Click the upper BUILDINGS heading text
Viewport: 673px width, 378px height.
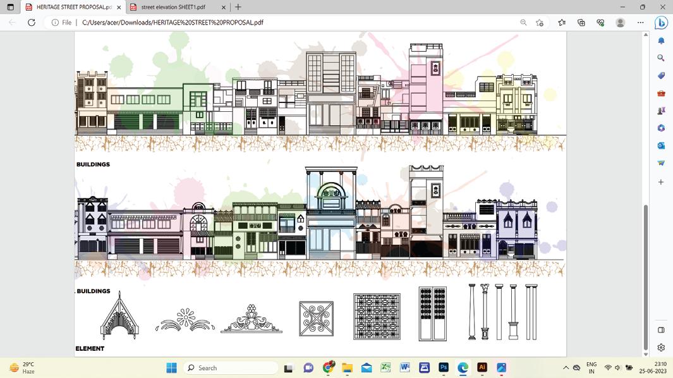93,164
